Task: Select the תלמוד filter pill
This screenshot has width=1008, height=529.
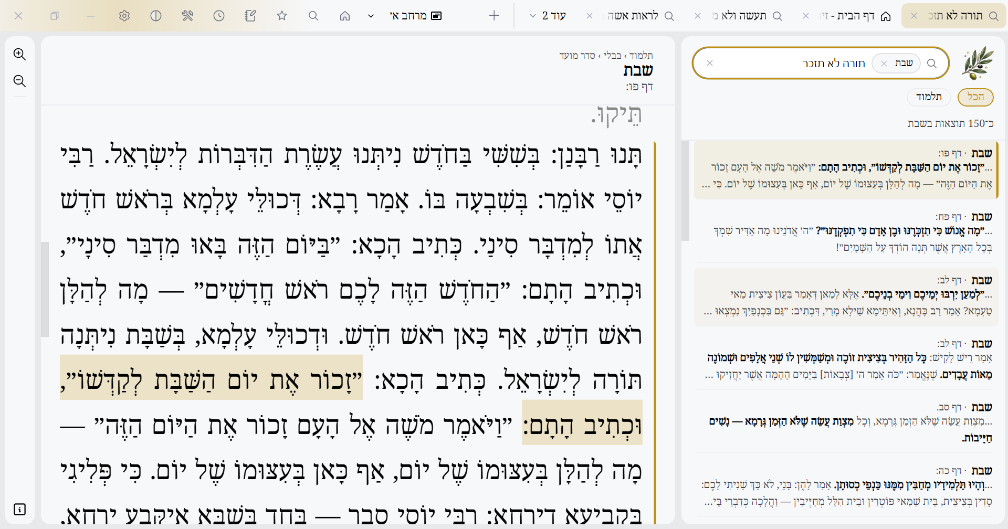Action: click(x=929, y=97)
